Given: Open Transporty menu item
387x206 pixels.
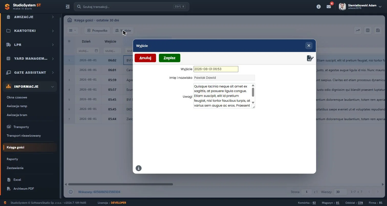Looking at the screenshot, I should click(x=21, y=127).
